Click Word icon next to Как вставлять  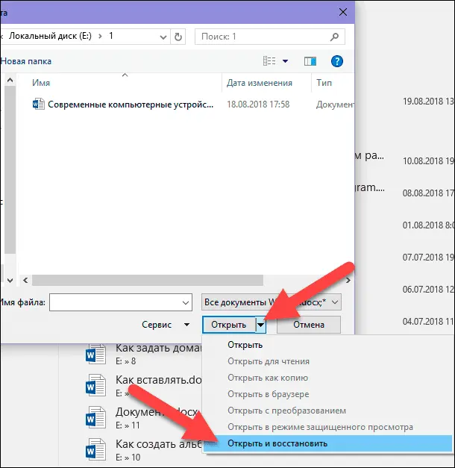[x=95, y=386]
